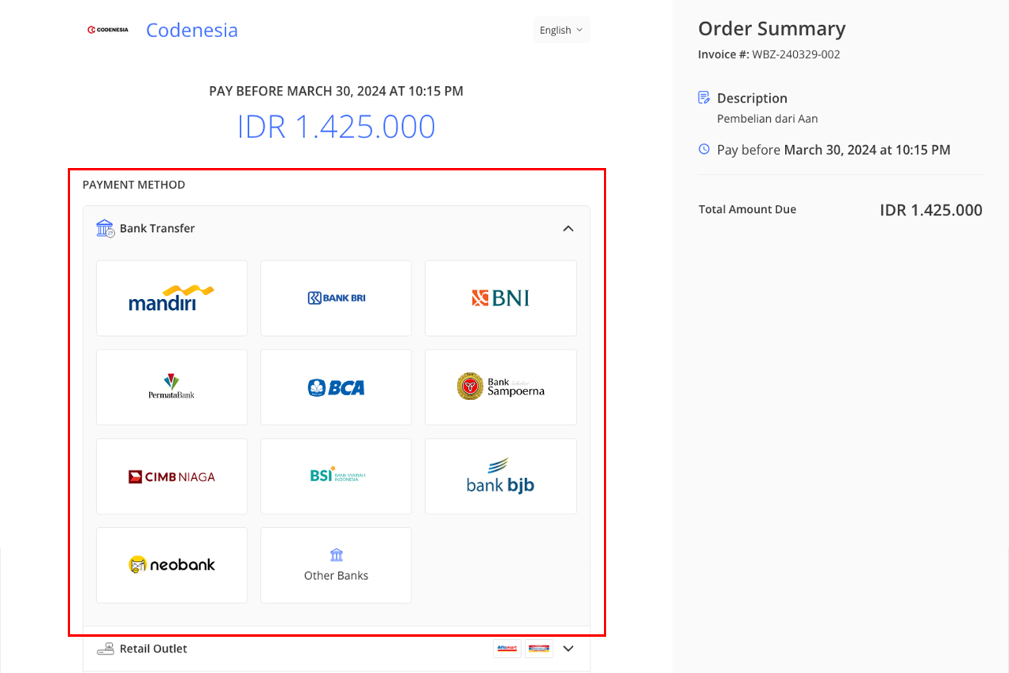Click the large IDR 1.425.000 amount
The image size is (1009, 673).
point(337,127)
